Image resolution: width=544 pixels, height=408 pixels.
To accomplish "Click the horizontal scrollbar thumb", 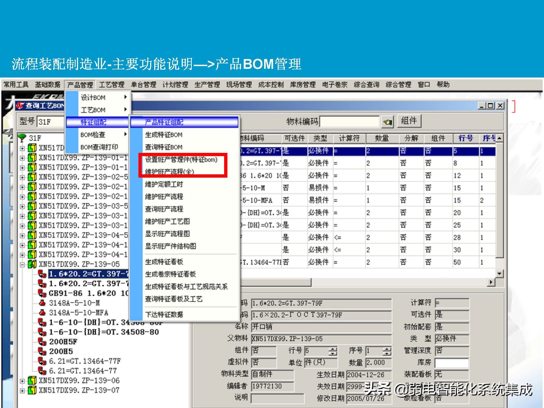I will [275, 282].
